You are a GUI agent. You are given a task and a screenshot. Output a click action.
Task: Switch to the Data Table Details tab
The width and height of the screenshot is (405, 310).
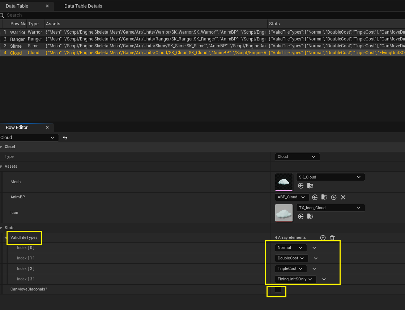[x=83, y=6]
